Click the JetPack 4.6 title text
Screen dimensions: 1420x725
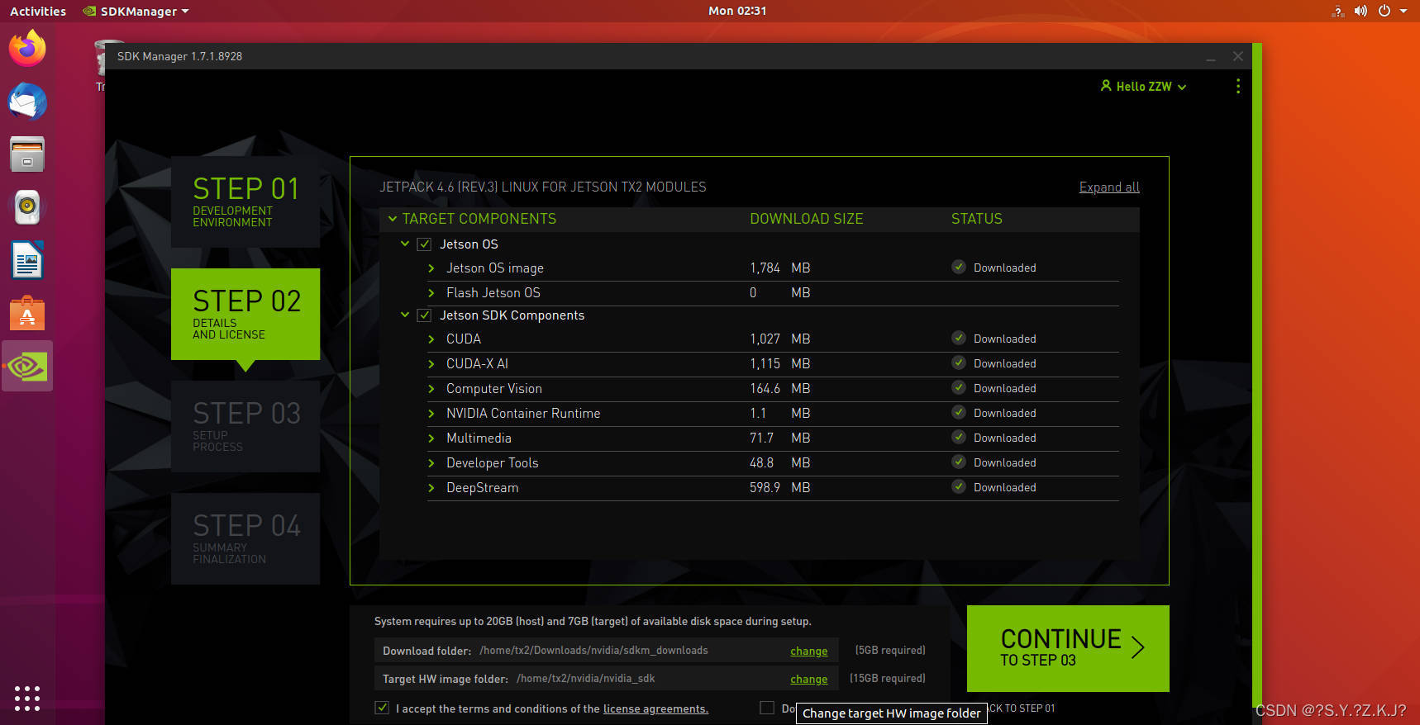[542, 187]
